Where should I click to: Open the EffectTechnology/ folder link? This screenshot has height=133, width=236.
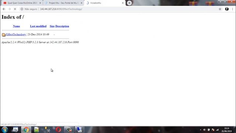coord(16,34)
